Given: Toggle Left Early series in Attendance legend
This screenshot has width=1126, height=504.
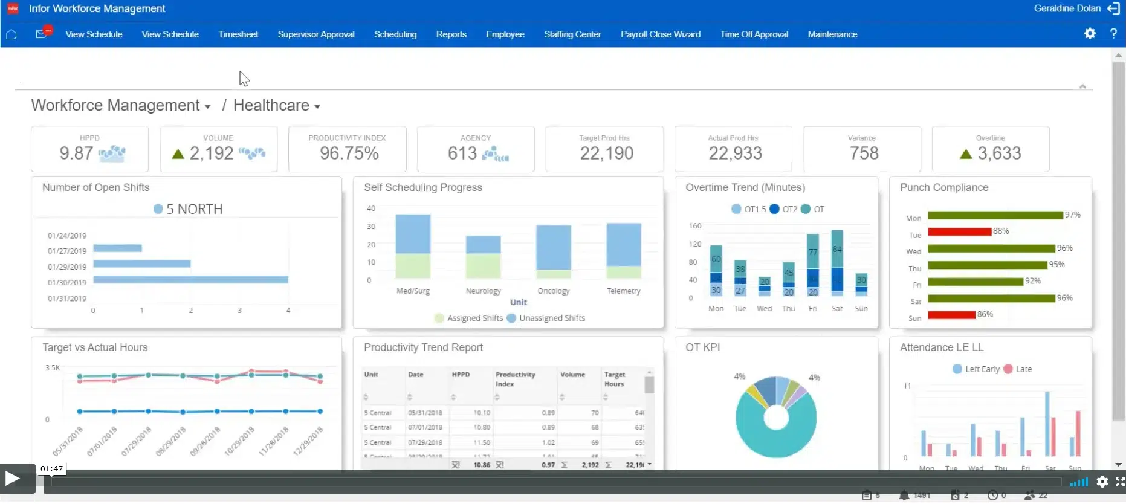Looking at the screenshot, I should [x=976, y=369].
